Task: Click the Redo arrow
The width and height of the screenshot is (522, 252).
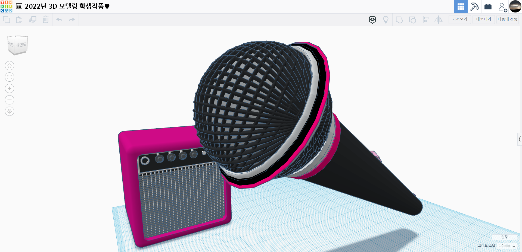Action: click(x=72, y=20)
